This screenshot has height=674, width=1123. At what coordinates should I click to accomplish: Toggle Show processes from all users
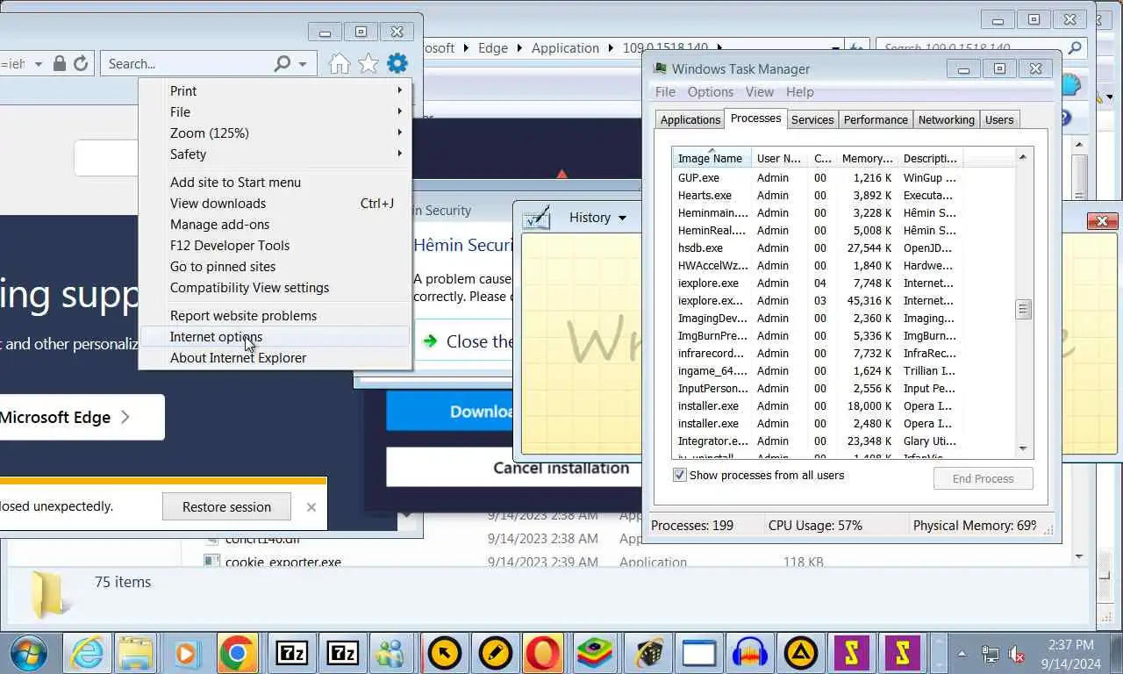tap(679, 475)
